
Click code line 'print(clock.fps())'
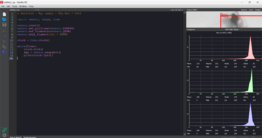(x=38, y=55)
